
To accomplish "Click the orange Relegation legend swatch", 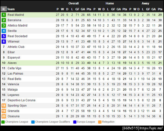I will 100,122.
